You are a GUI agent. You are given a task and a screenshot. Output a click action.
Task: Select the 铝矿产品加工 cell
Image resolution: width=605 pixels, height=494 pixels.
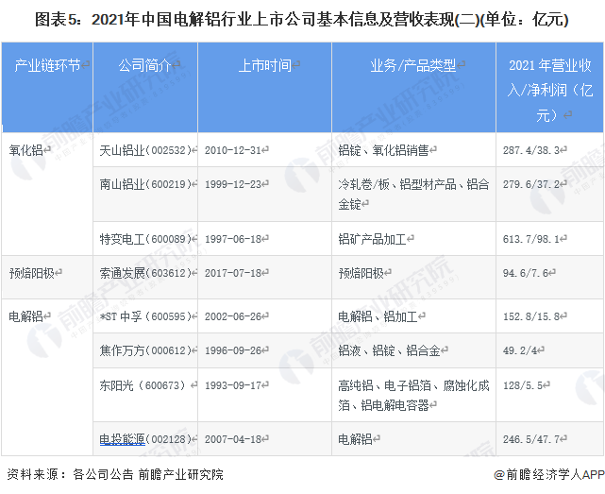coord(413,238)
